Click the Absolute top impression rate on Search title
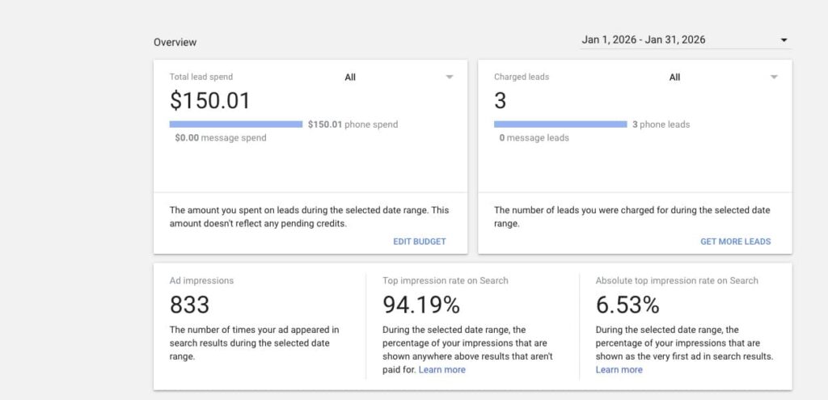The image size is (828, 400). coord(677,280)
